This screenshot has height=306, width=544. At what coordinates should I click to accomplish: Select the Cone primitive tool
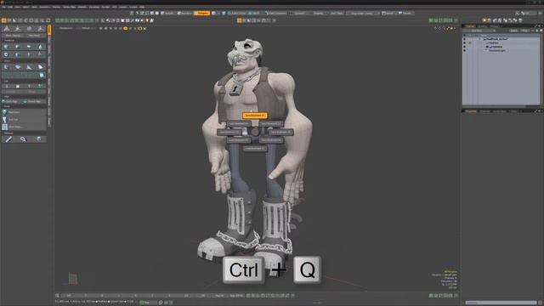(40, 47)
